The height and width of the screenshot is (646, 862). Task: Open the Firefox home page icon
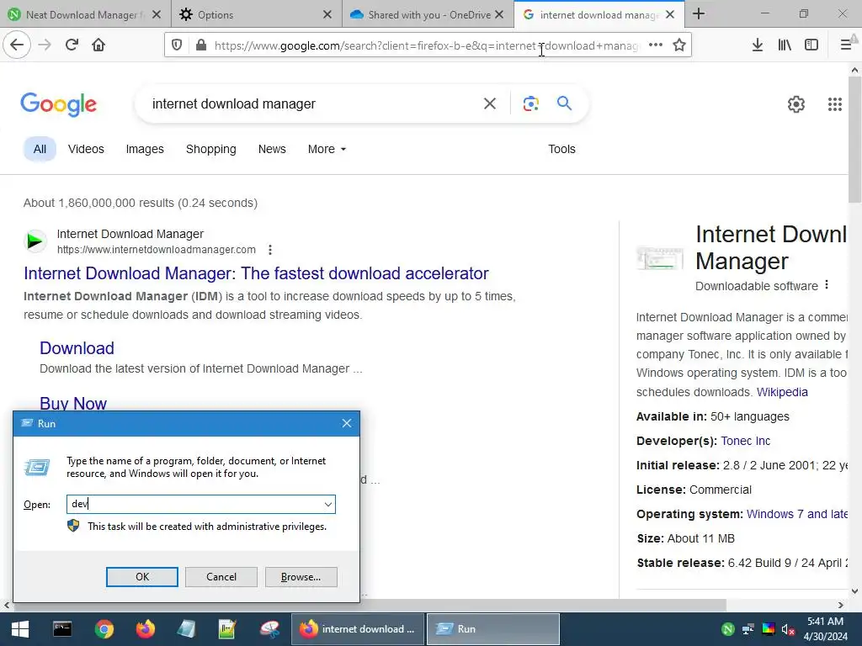(98, 45)
